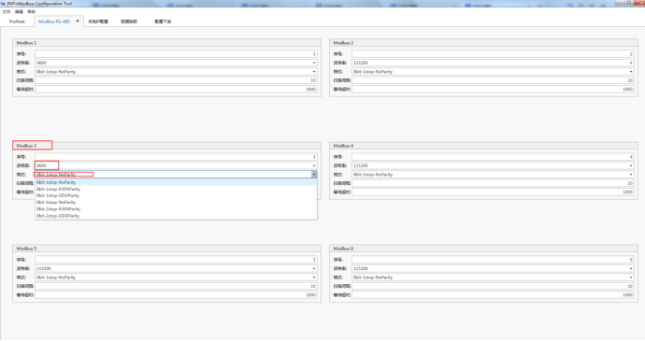Choose 8bit-1stop-NoParity in the open list
Viewport: 645px width, 341px height.
tap(176, 182)
